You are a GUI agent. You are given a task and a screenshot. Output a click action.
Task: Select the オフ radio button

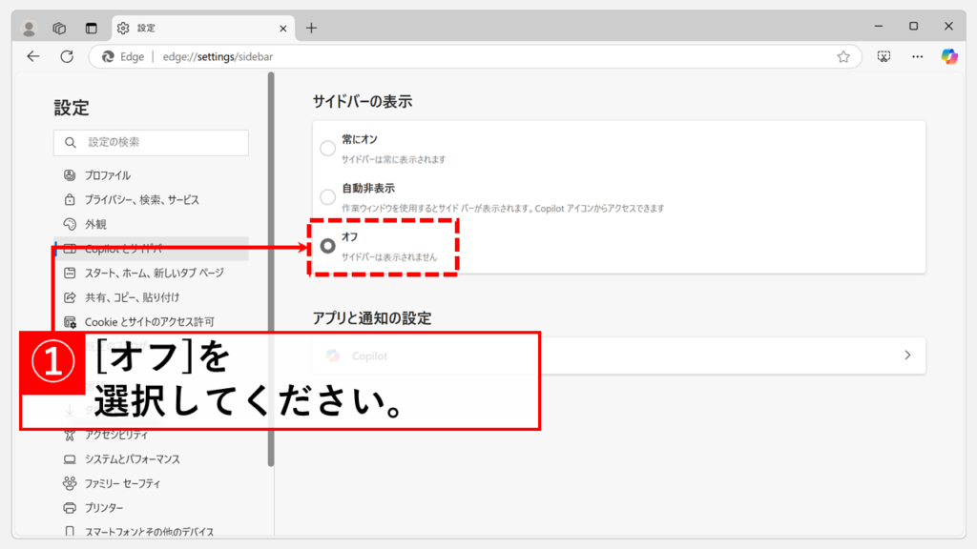coord(328,246)
